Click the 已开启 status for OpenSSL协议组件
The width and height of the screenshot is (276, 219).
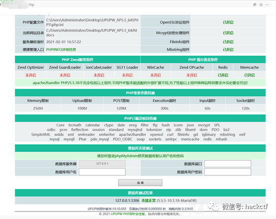[228, 22]
